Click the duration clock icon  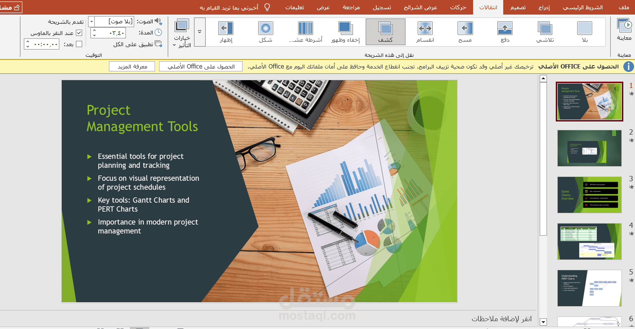tap(158, 33)
